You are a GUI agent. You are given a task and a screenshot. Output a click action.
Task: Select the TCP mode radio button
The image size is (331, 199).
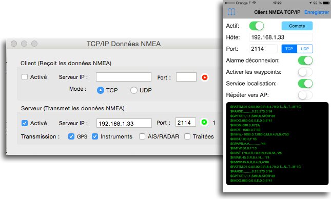(101, 90)
